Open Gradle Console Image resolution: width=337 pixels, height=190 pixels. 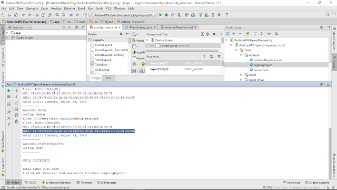[317, 183]
